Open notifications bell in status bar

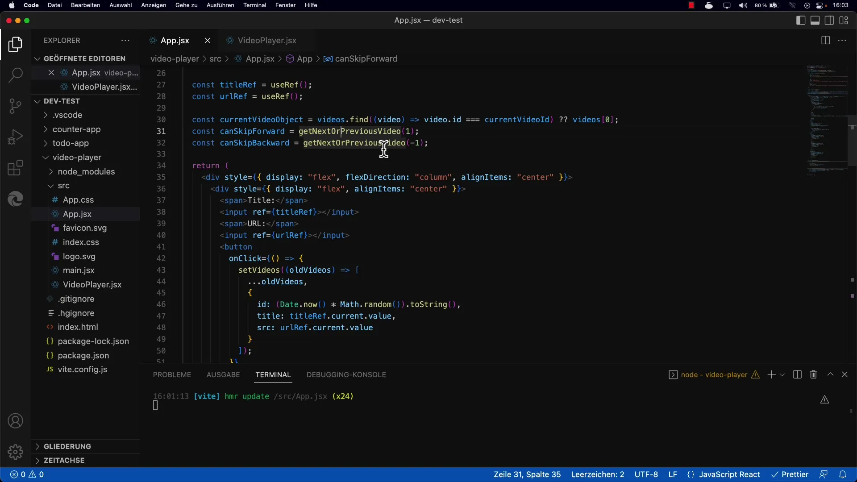(x=843, y=474)
